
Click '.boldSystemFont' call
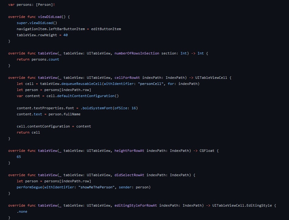tap(96, 108)
